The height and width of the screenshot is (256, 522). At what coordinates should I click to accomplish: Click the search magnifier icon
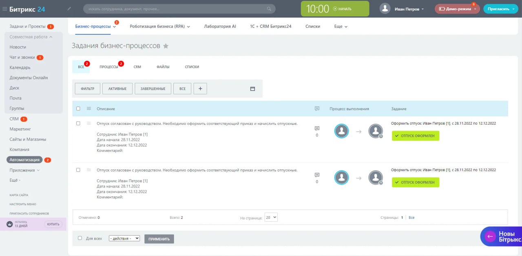tap(269, 9)
